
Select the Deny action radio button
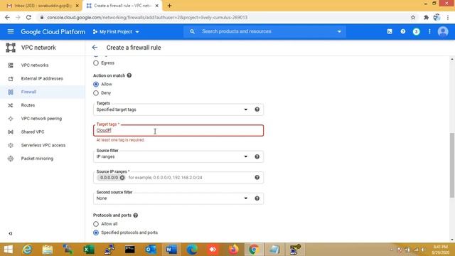(96, 93)
